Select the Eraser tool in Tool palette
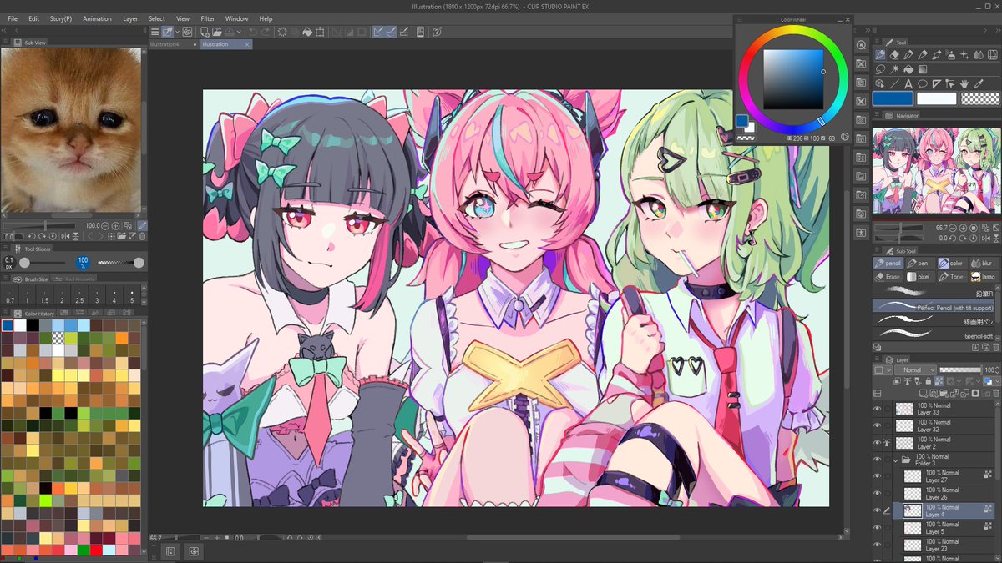Image resolution: width=1002 pixels, height=563 pixels. (x=894, y=55)
